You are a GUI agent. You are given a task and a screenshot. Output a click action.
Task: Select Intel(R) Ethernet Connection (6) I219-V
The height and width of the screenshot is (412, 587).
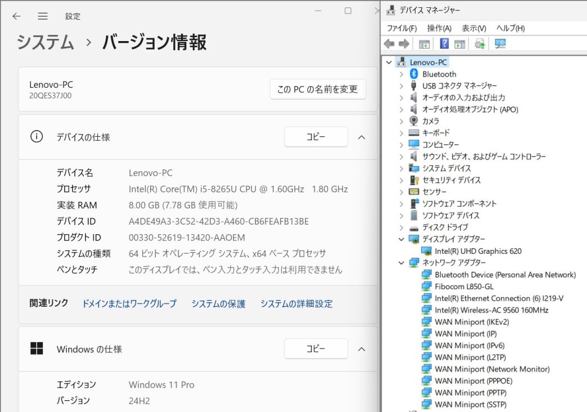pos(499,298)
